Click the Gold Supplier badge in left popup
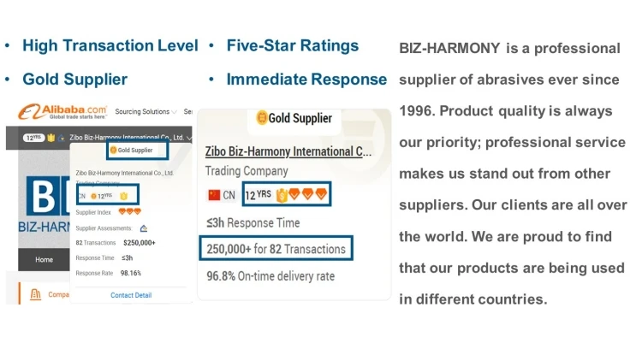Screen dimensions: 642x343 point(131,151)
